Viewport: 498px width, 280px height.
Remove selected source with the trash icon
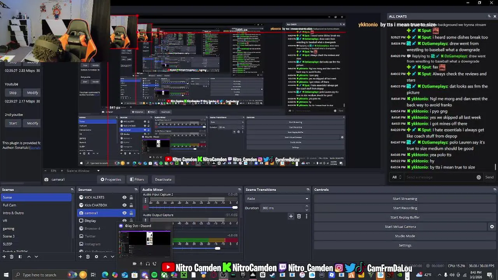[88, 257]
